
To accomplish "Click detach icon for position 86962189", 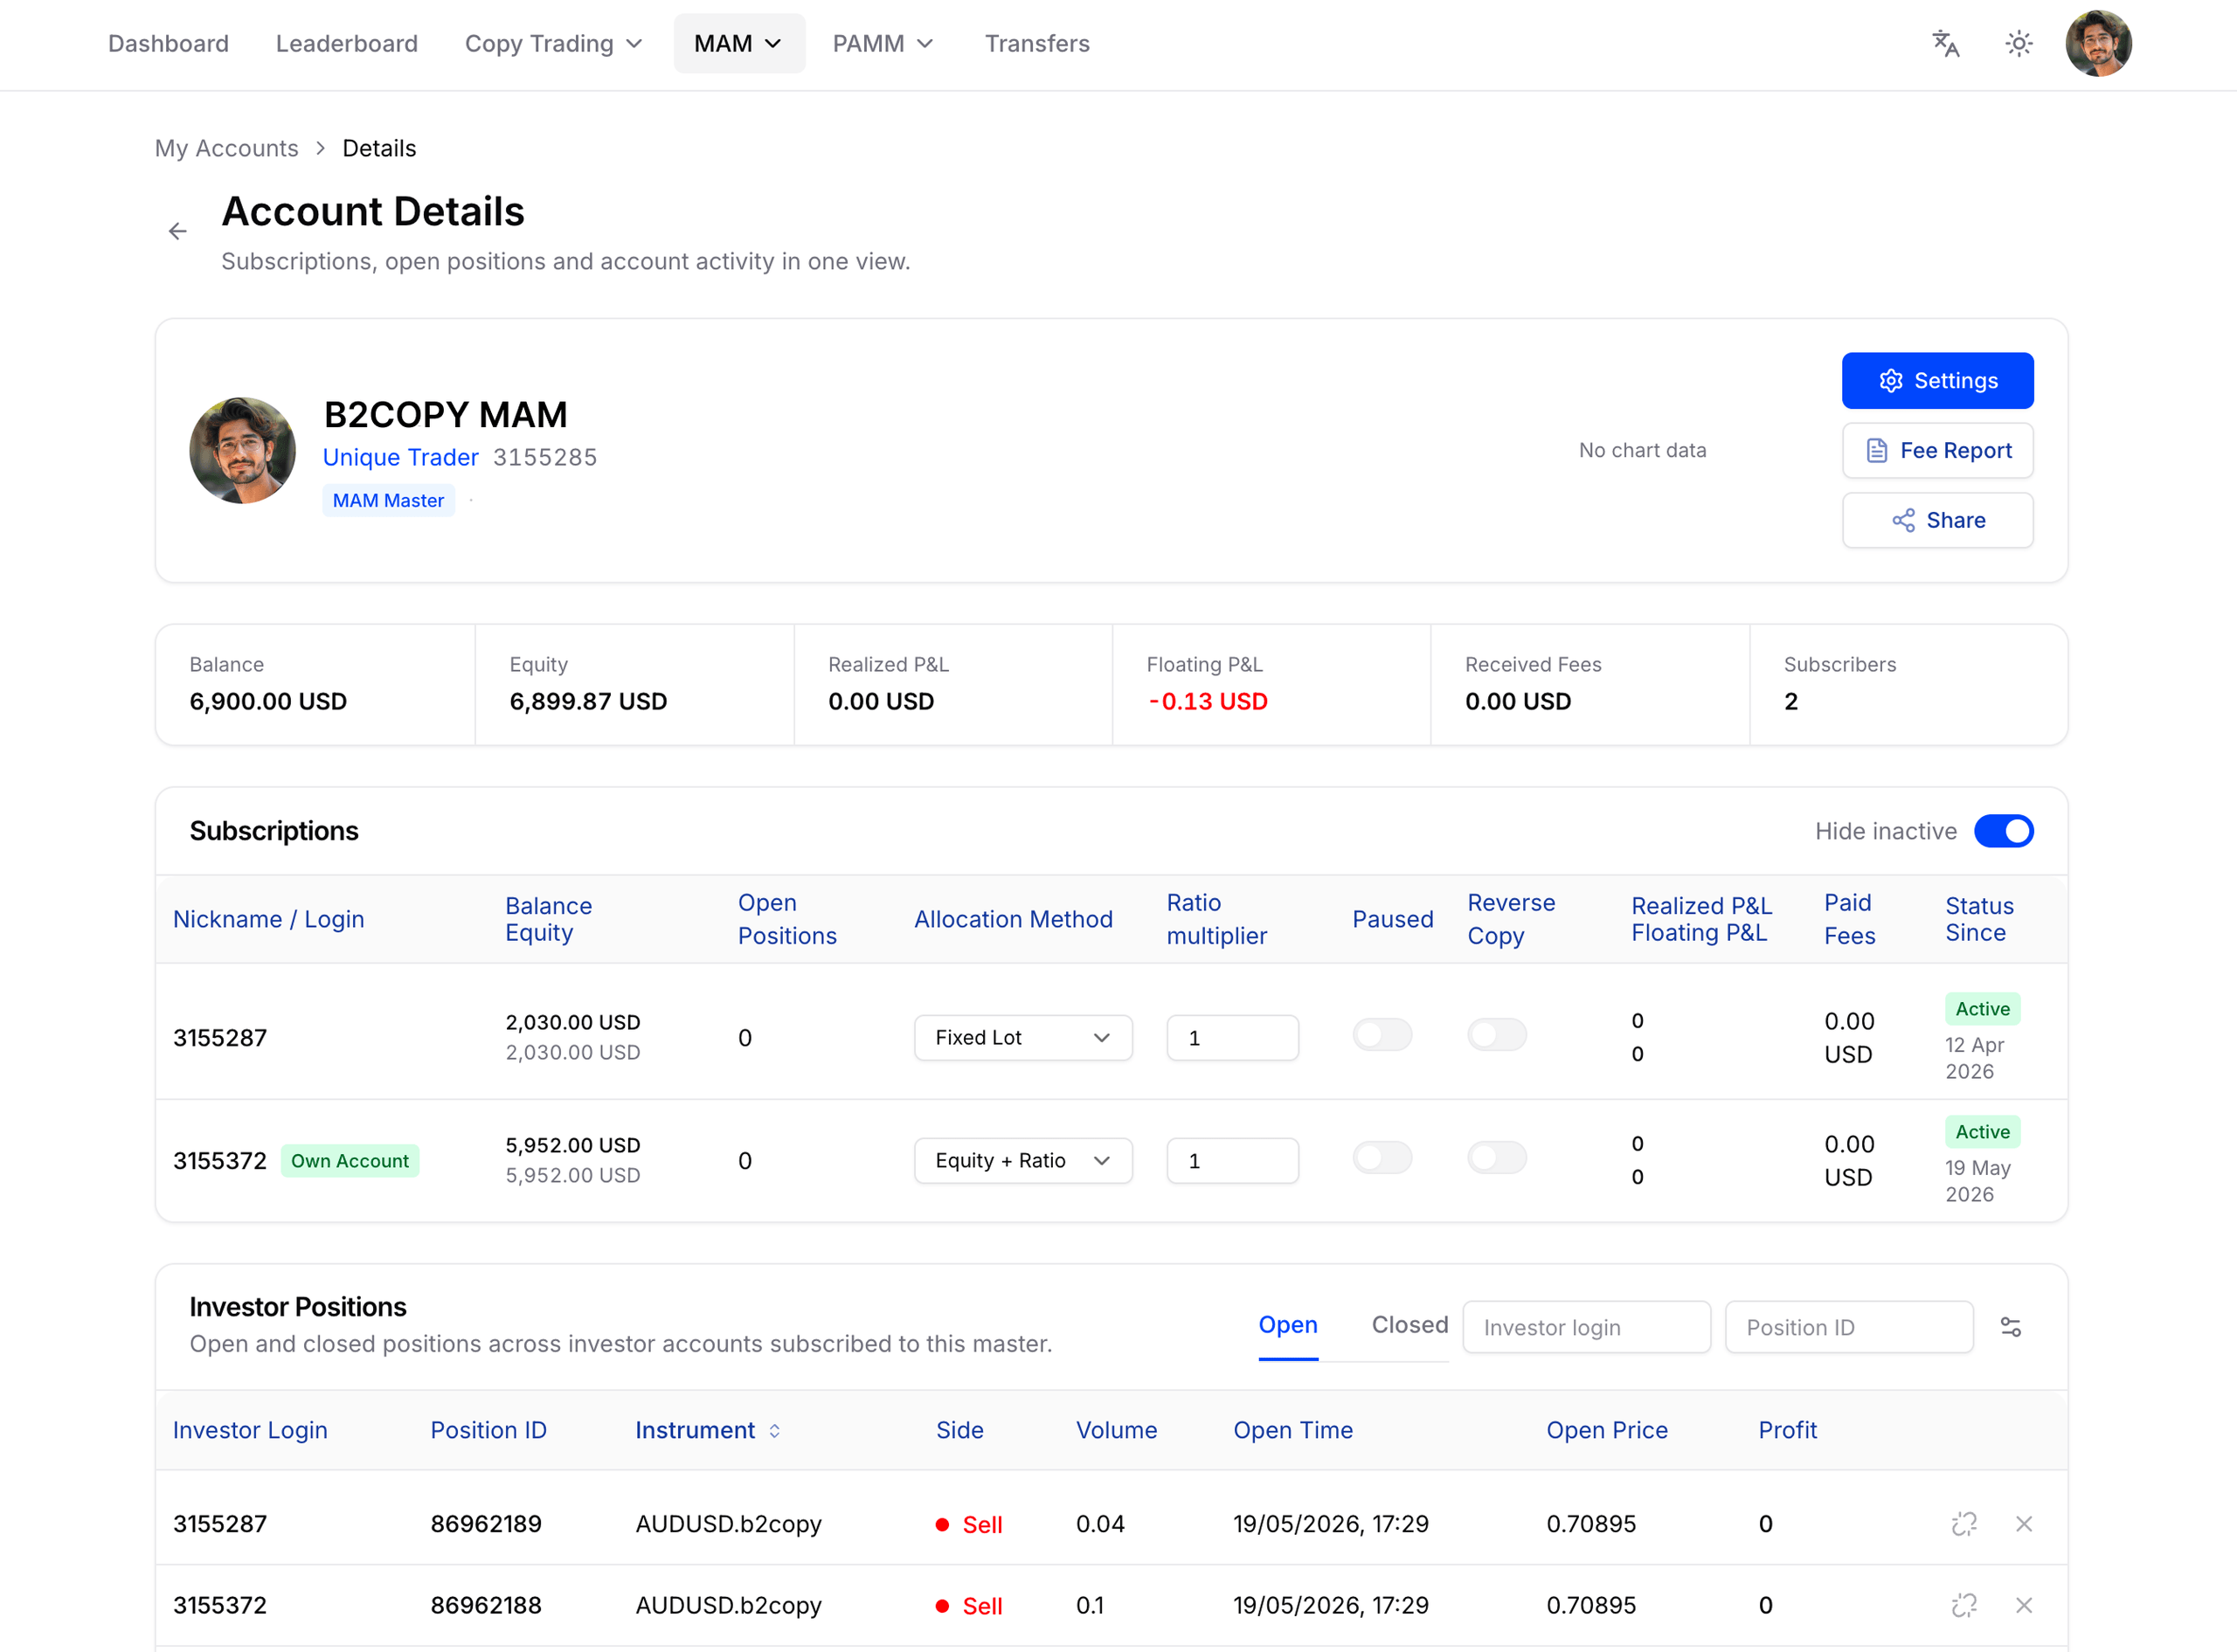I will 1964,1524.
